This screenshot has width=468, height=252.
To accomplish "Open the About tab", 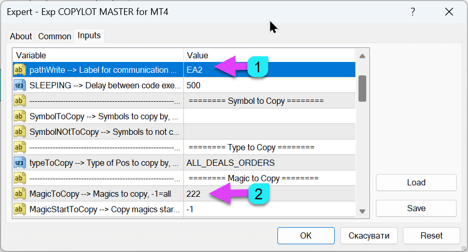I will click(21, 36).
